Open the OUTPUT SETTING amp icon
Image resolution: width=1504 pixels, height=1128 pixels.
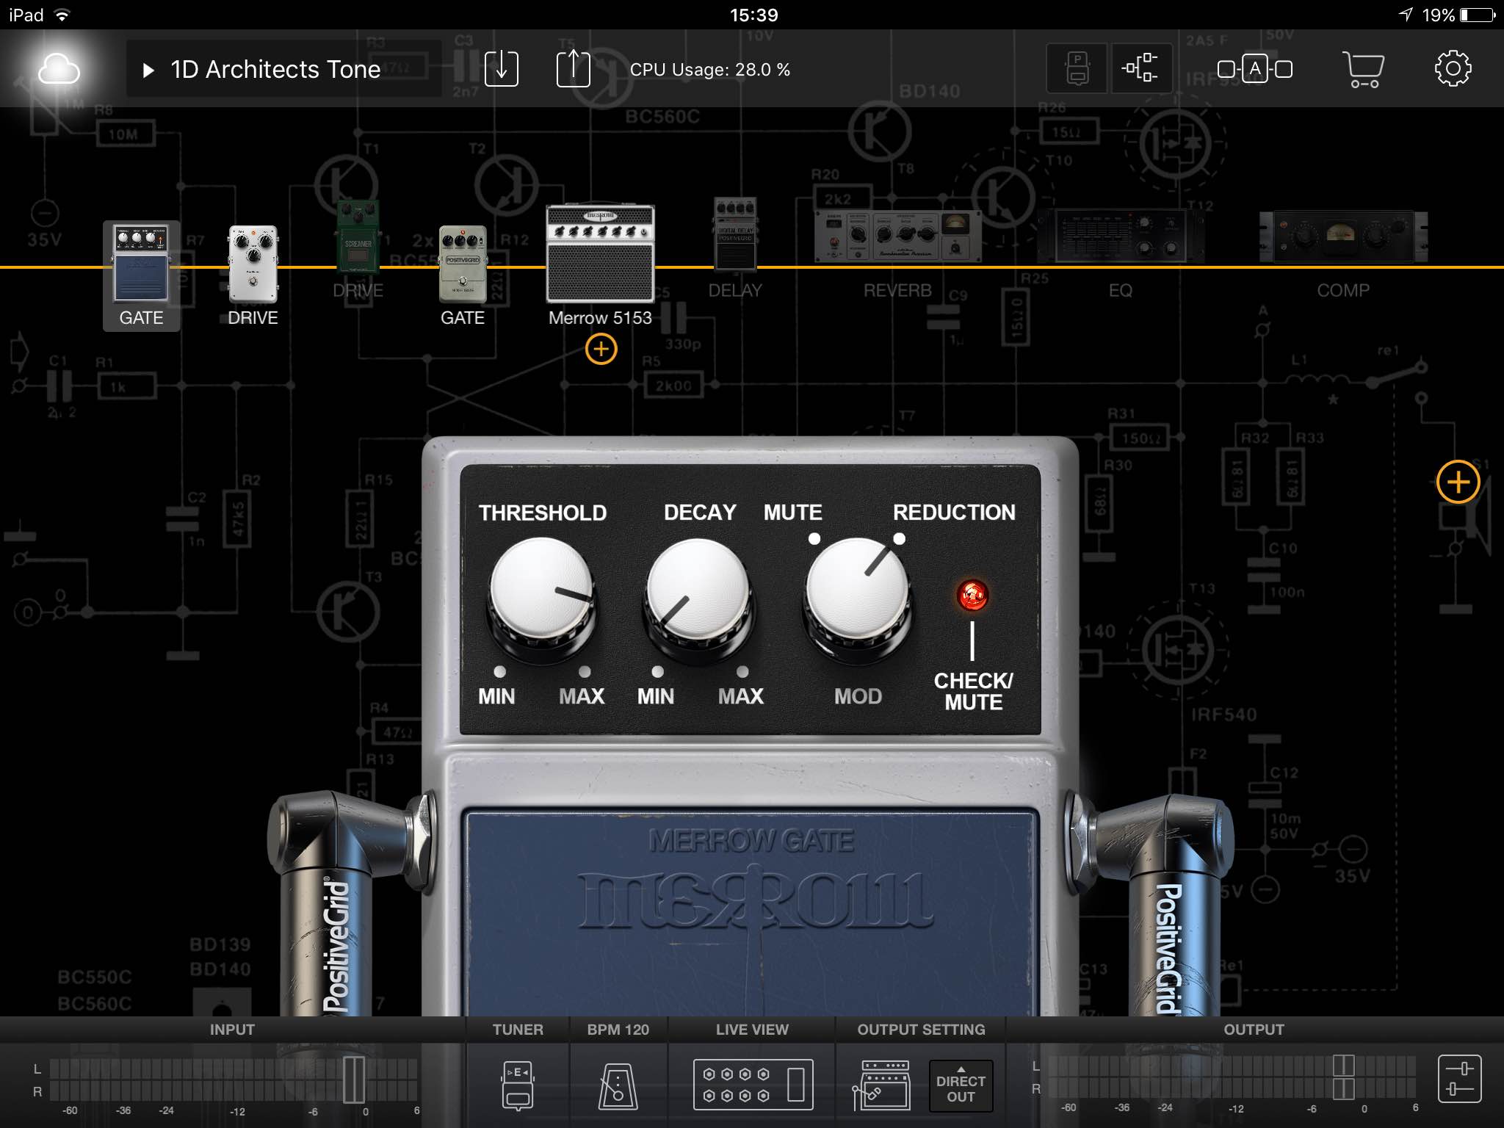pos(881,1085)
